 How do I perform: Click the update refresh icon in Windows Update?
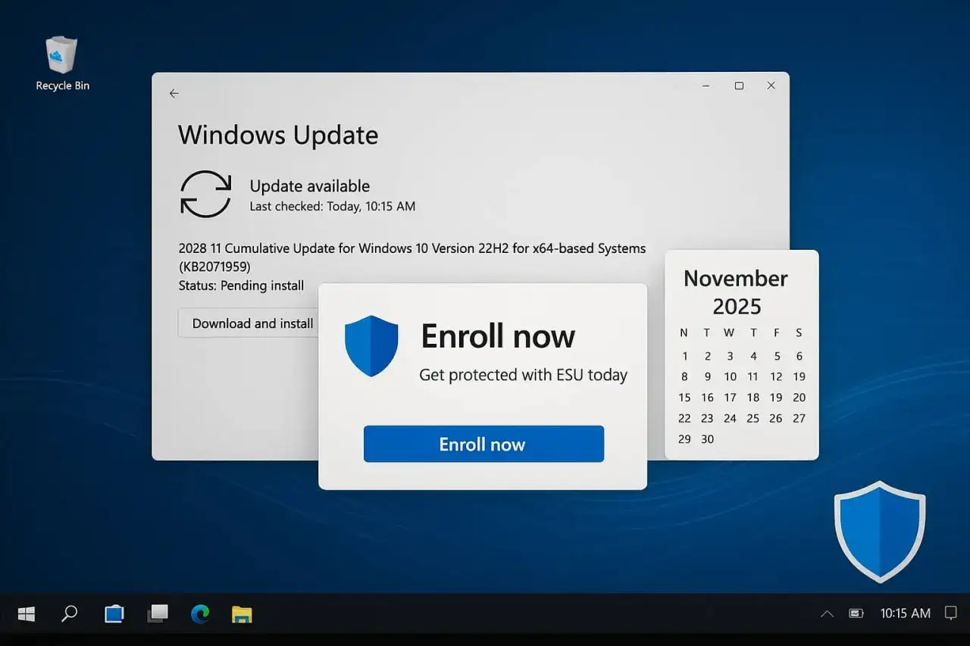205,195
